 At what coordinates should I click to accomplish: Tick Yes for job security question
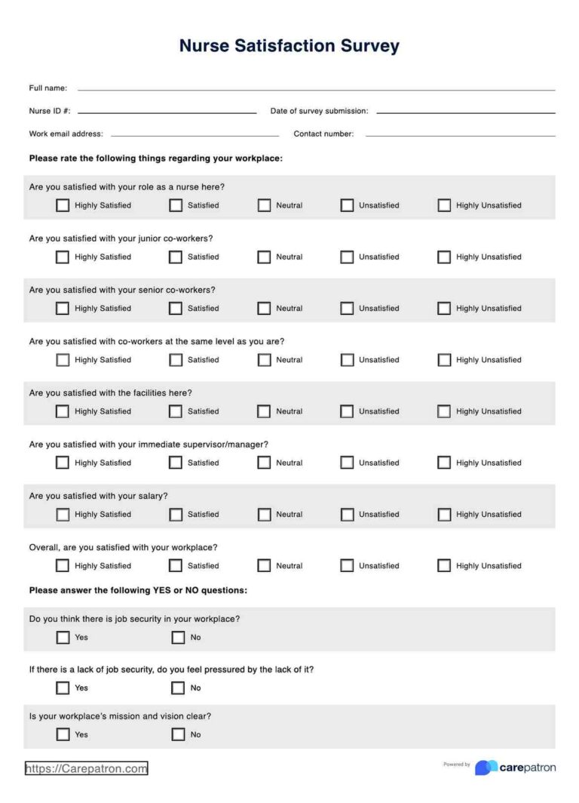[x=63, y=638]
